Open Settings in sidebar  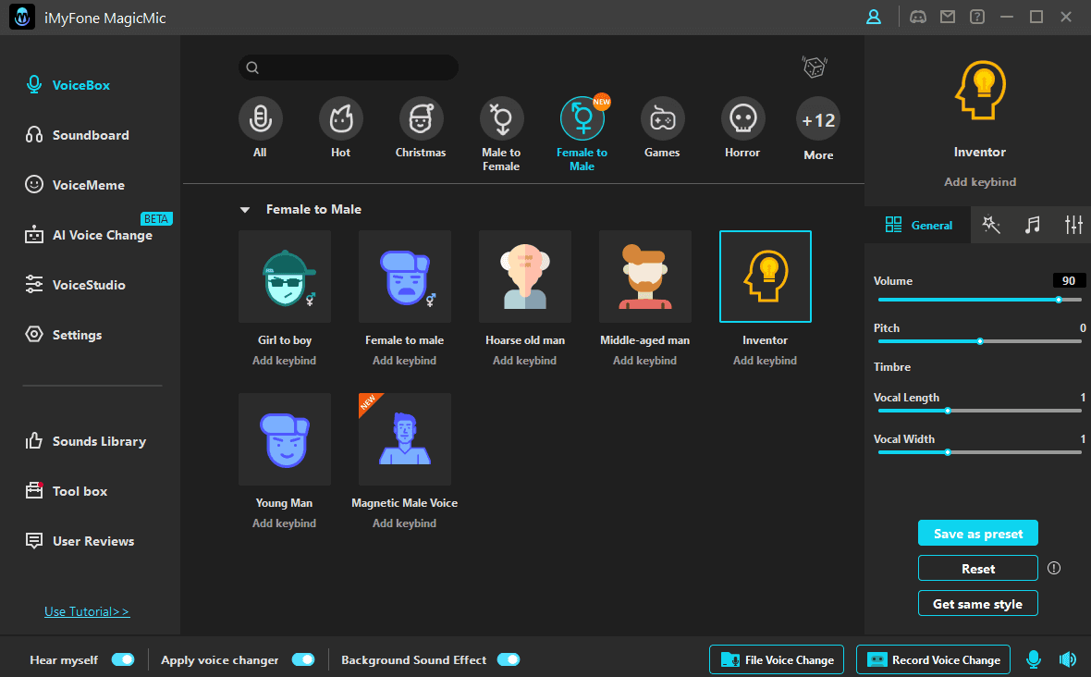(64, 335)
